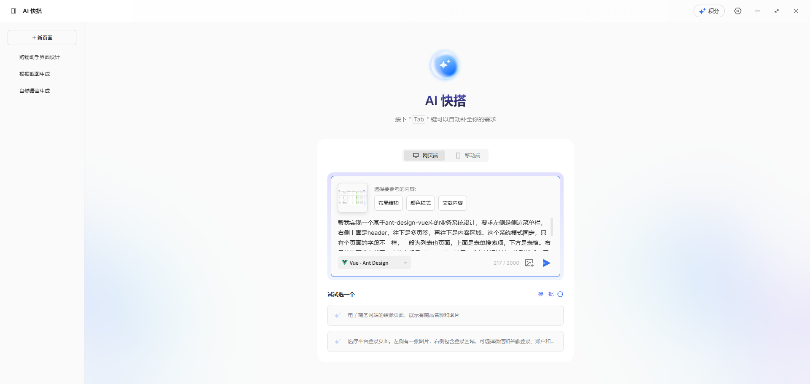Select the 网页端 tab
Screen dimensions: 810x384
pyautogui.click(x=424, y=155)
